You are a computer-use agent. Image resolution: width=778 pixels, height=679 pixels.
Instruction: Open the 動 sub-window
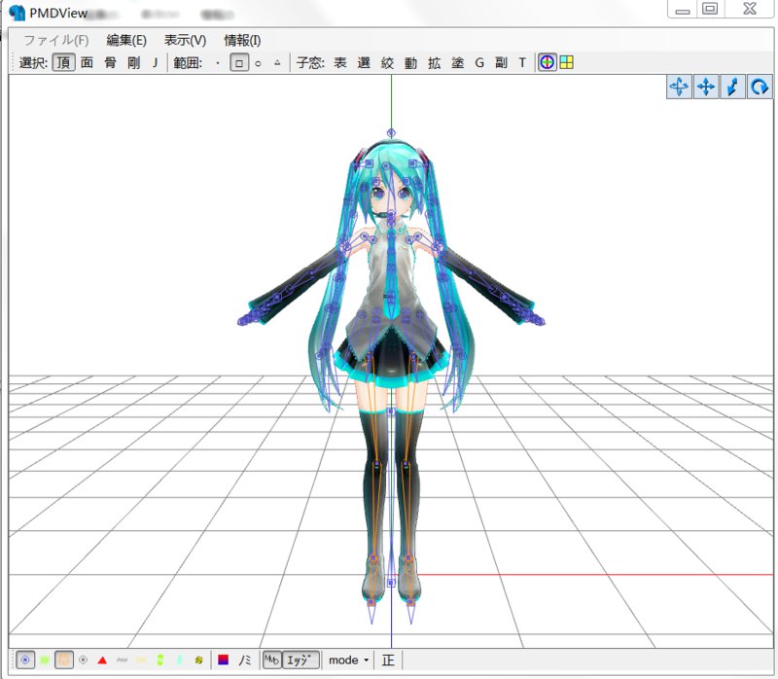point(410,63)
